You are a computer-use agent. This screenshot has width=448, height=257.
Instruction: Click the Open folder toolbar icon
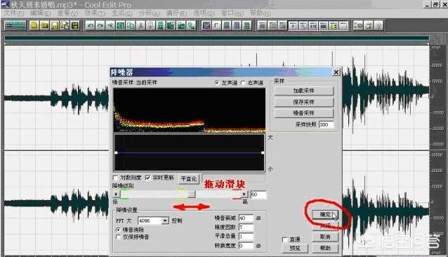[x=44, y=26]
